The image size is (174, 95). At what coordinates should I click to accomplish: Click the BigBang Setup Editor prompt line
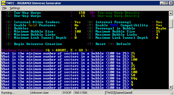[48, 50]
